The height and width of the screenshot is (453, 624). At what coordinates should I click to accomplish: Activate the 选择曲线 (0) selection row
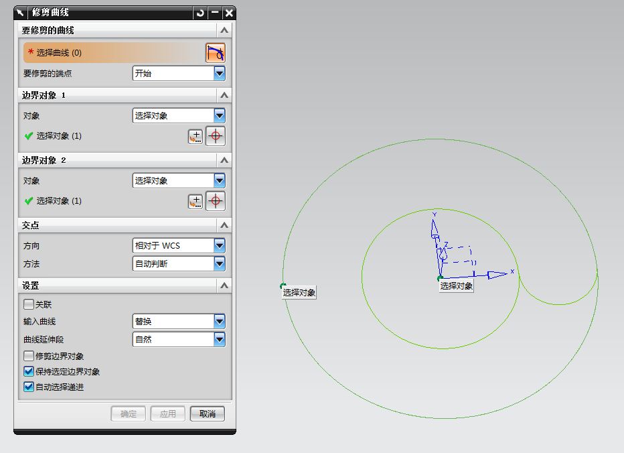(x=113, y=52)
